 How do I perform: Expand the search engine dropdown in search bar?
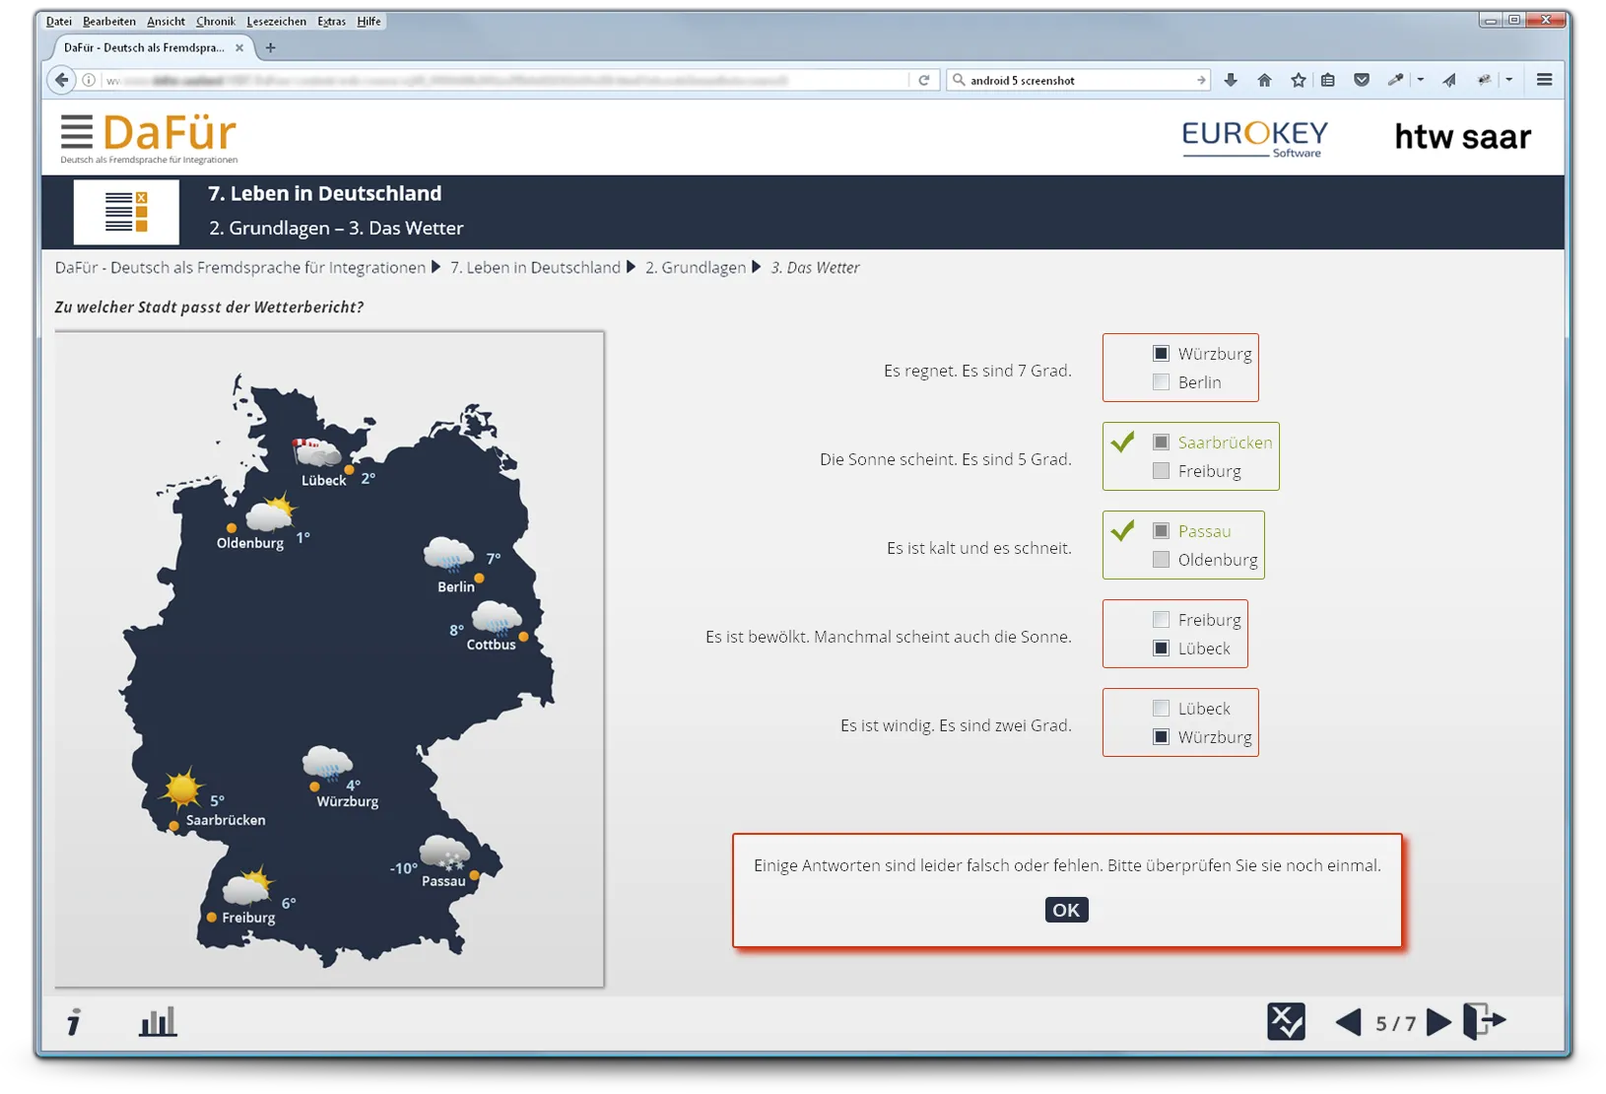tap(959, 81)
